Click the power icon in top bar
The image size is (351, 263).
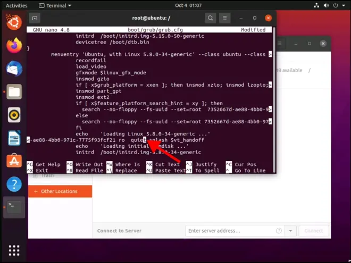pos(336,5)
